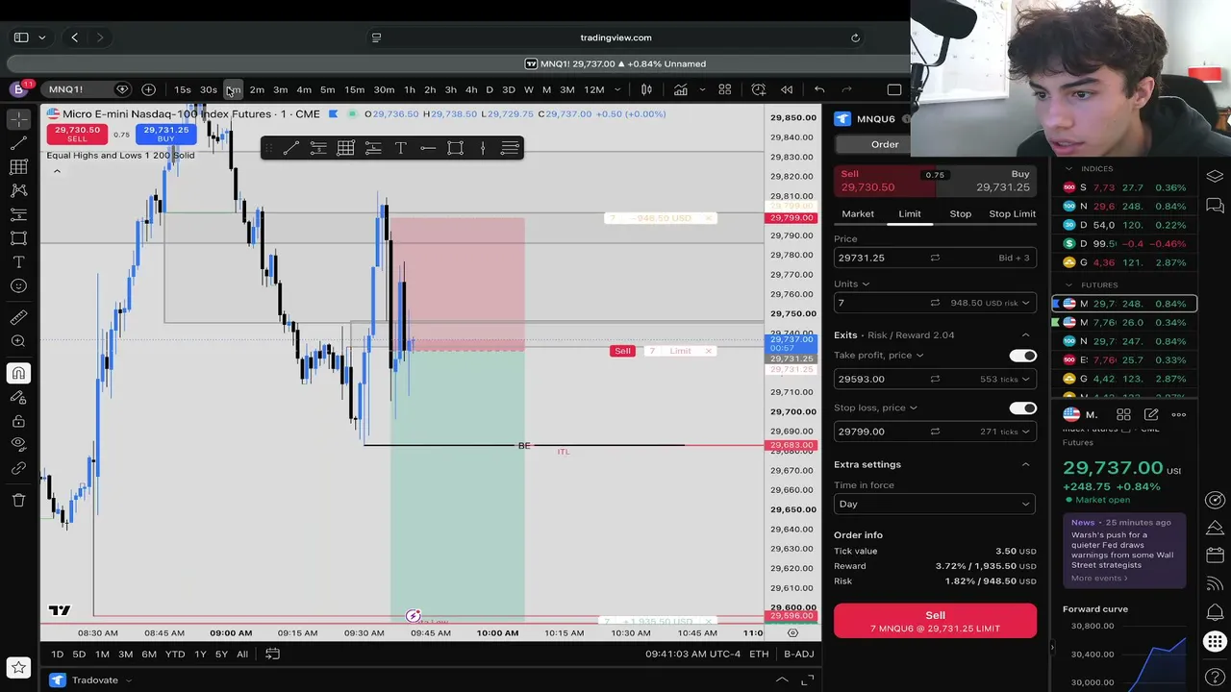Click the link drawings chain icon
The height and width of the screenshot is (692, 1231).
(x=18, y=468)
